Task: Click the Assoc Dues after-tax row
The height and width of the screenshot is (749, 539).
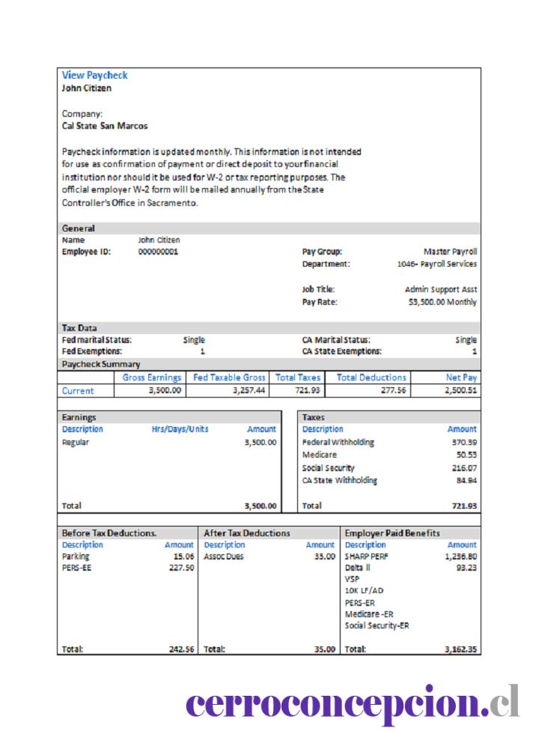Action: 269,557
